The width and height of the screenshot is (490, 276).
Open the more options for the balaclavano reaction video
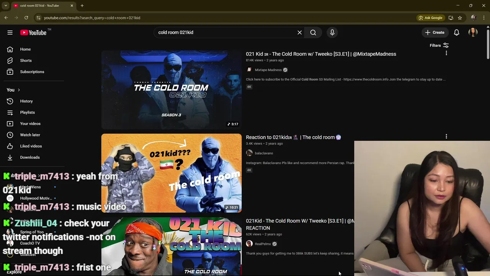[x=446, y=136]
